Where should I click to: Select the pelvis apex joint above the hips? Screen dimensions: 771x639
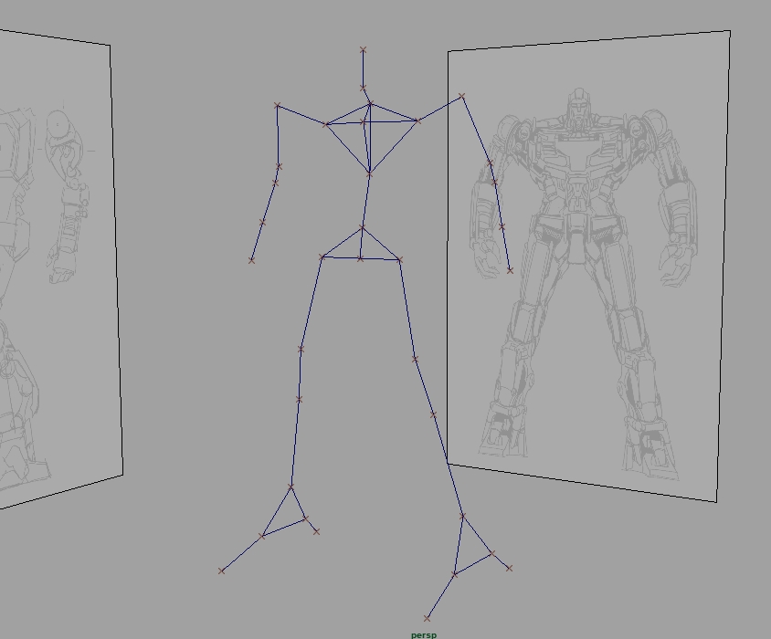coord(363,227)
